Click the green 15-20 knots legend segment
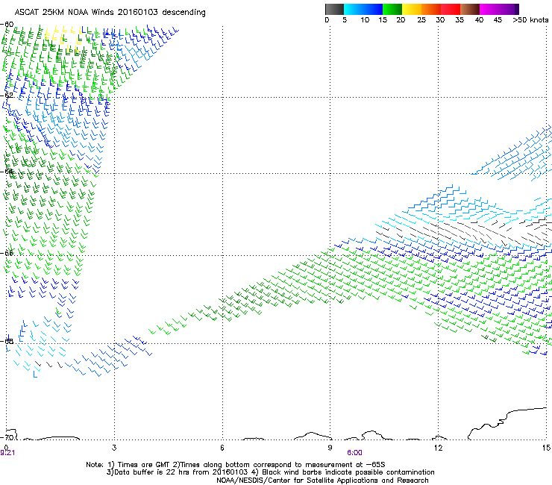This screenshot has width=552, height=485. (x=392, y=9)
